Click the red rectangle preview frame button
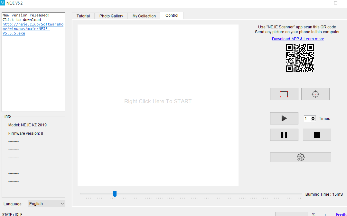This screenshot has width=347, height=216. tap(284, 94)
